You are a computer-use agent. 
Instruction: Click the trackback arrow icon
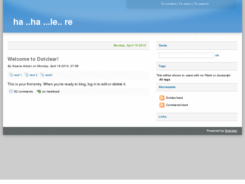tap(39, 91)
